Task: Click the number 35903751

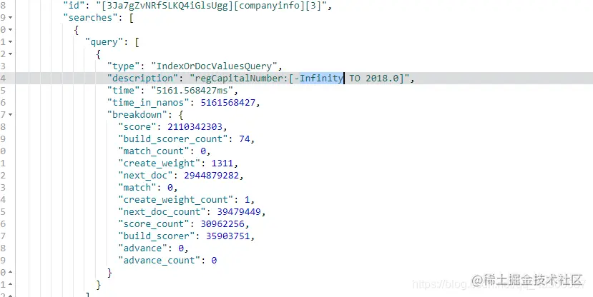Action: (x=227, y=236)
